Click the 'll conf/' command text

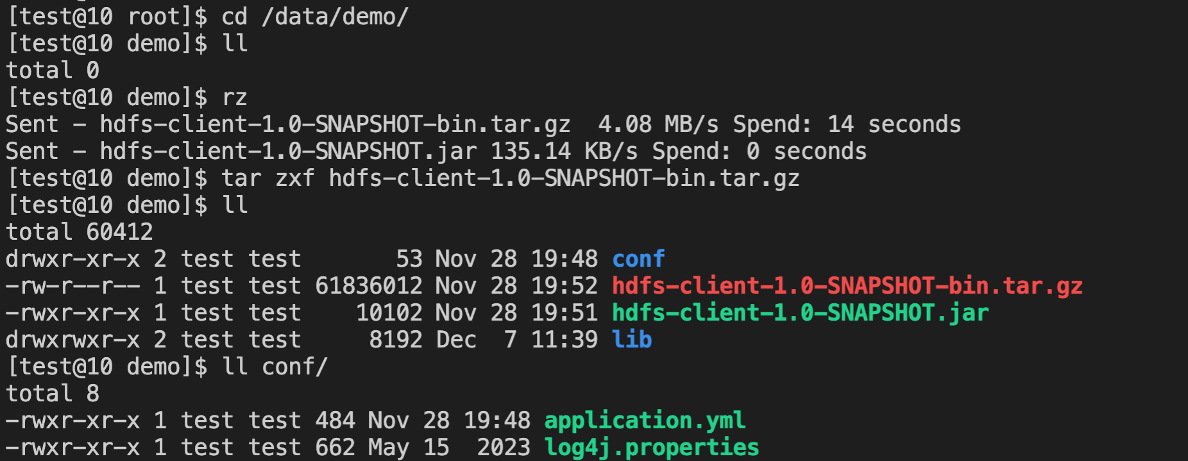coord(275,367)
